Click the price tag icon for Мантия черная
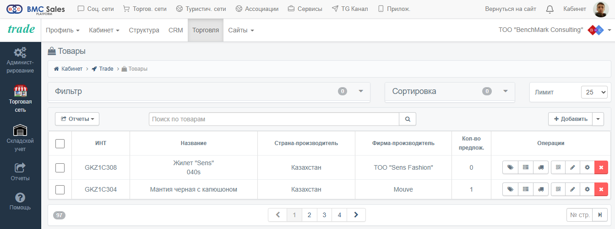The height and width of the screenshot is (229, 615). pyautogui.click(x=510, y=189)
